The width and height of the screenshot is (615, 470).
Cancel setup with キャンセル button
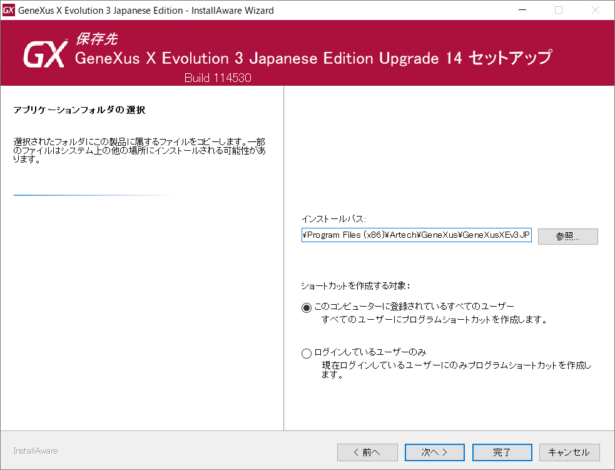569,452
